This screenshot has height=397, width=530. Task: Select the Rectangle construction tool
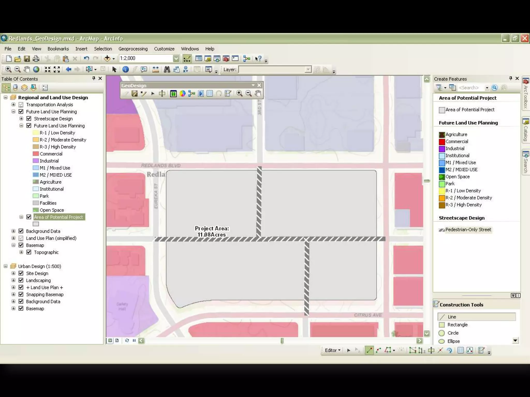[x=457, y=325]
